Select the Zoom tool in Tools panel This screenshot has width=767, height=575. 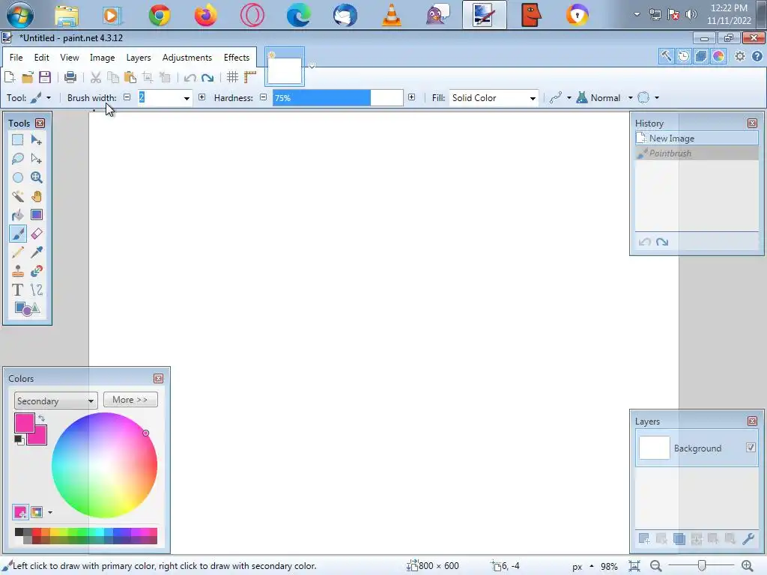click(36, 177)
